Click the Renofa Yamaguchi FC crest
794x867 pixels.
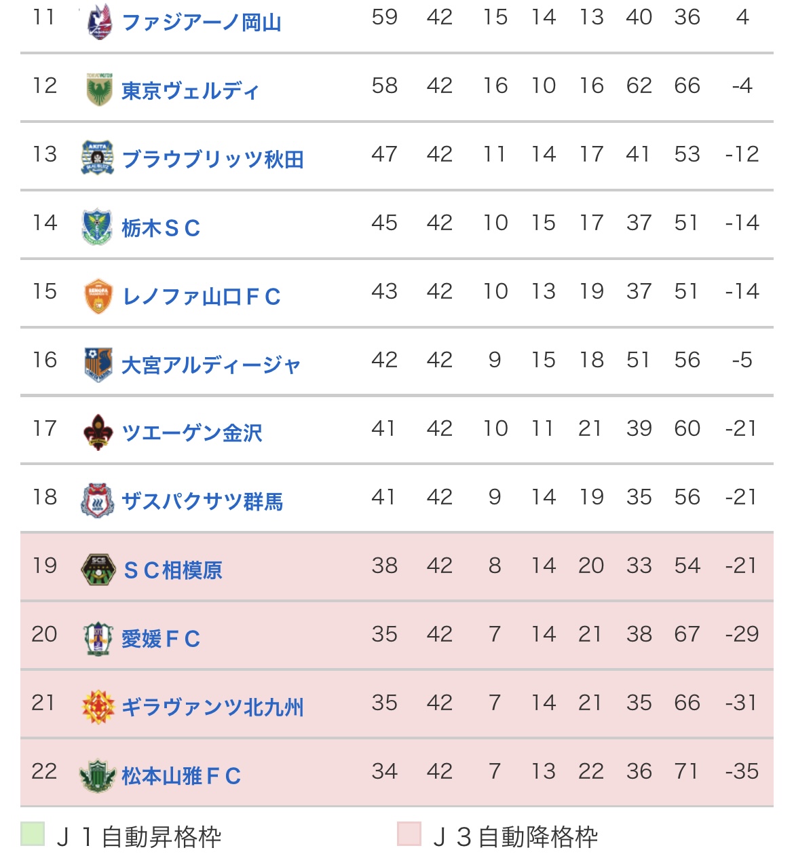point(98,296)
